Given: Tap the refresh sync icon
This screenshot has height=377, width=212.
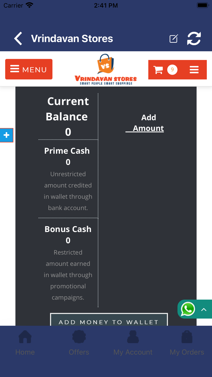Looking at the screenshot, I should (194, 39).
